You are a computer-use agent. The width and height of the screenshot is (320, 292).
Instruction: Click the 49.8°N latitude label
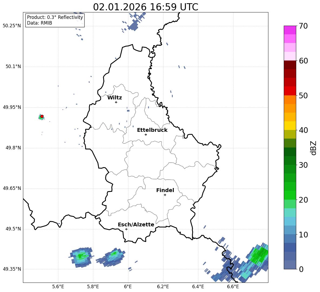[x=13, y=148]
